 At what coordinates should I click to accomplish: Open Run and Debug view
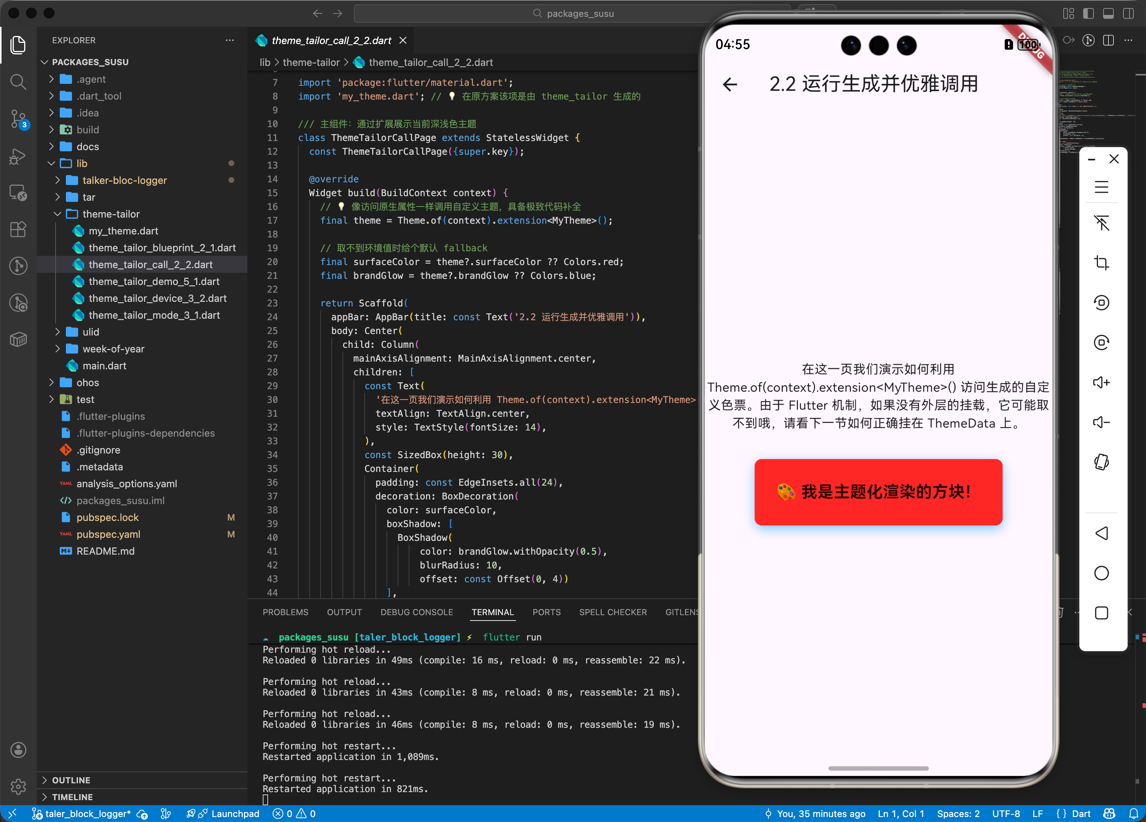tap(18, 156)
